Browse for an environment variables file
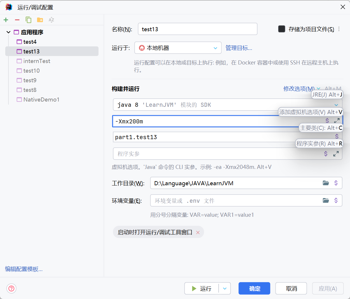The image size is (350, 299). [326, 200]
